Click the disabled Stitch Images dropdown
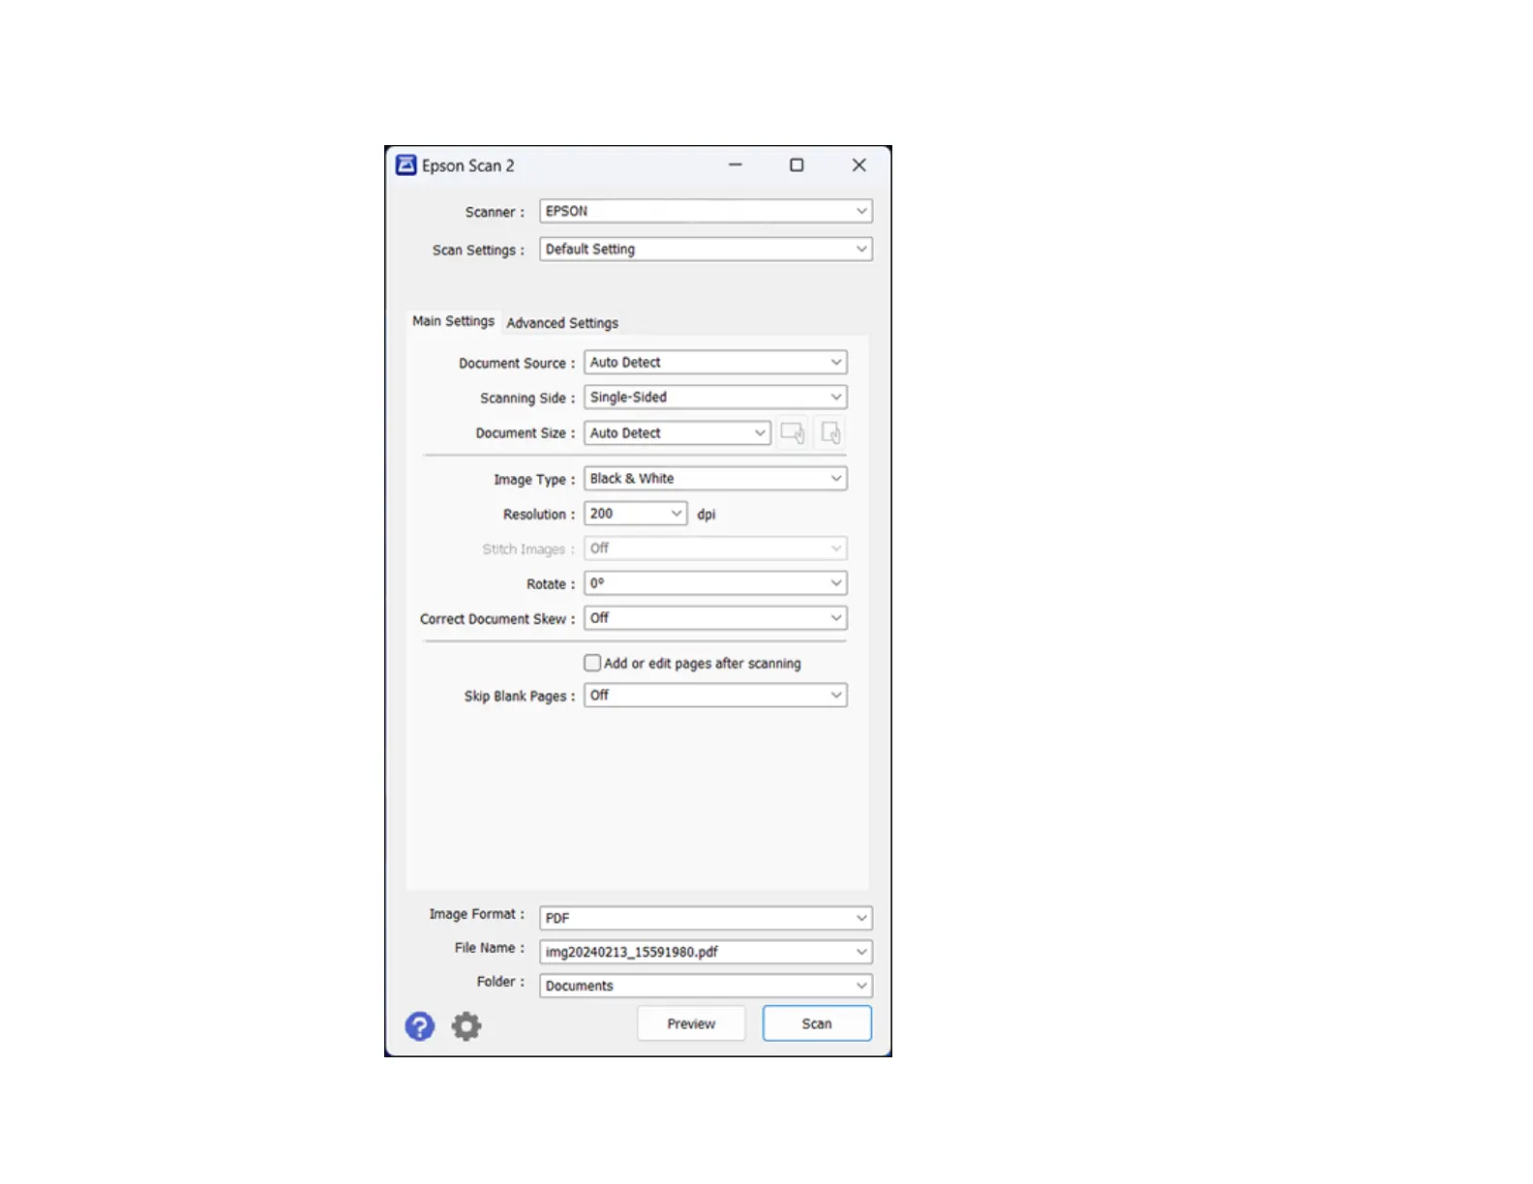This screenshot has width=1533, height=1184. [x=715, y=548]
